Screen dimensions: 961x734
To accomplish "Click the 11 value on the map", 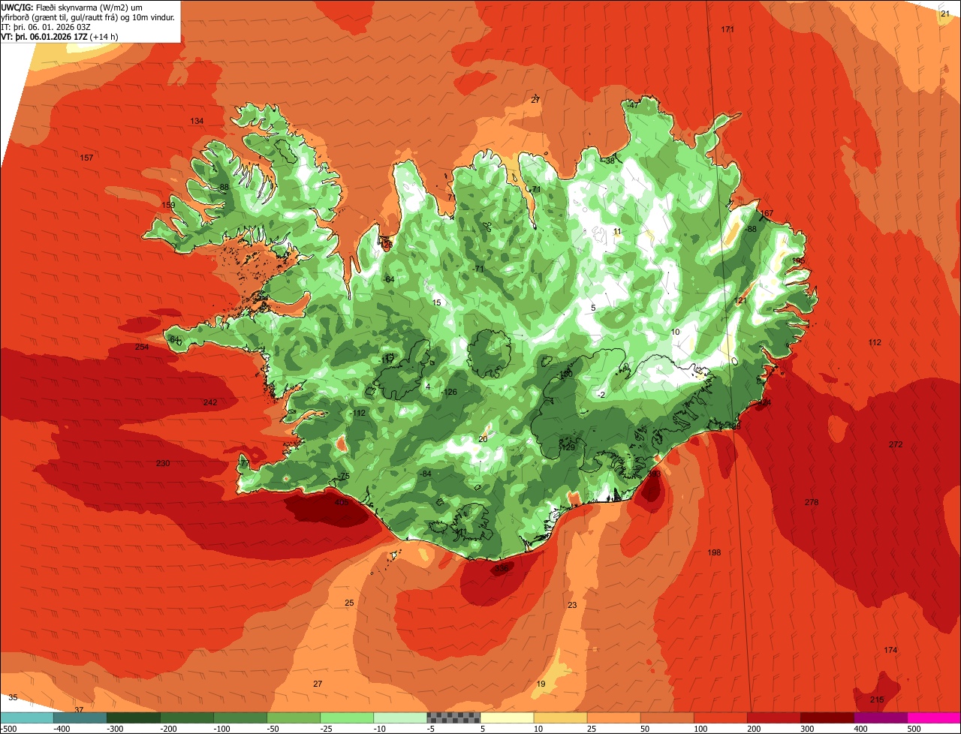I will click(x=617, y=231).
